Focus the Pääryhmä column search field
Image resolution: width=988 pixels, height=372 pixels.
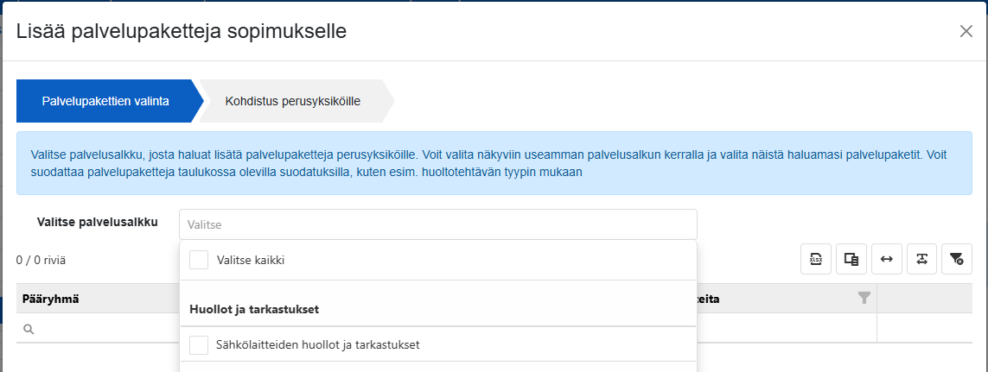[x=98, y=329]
